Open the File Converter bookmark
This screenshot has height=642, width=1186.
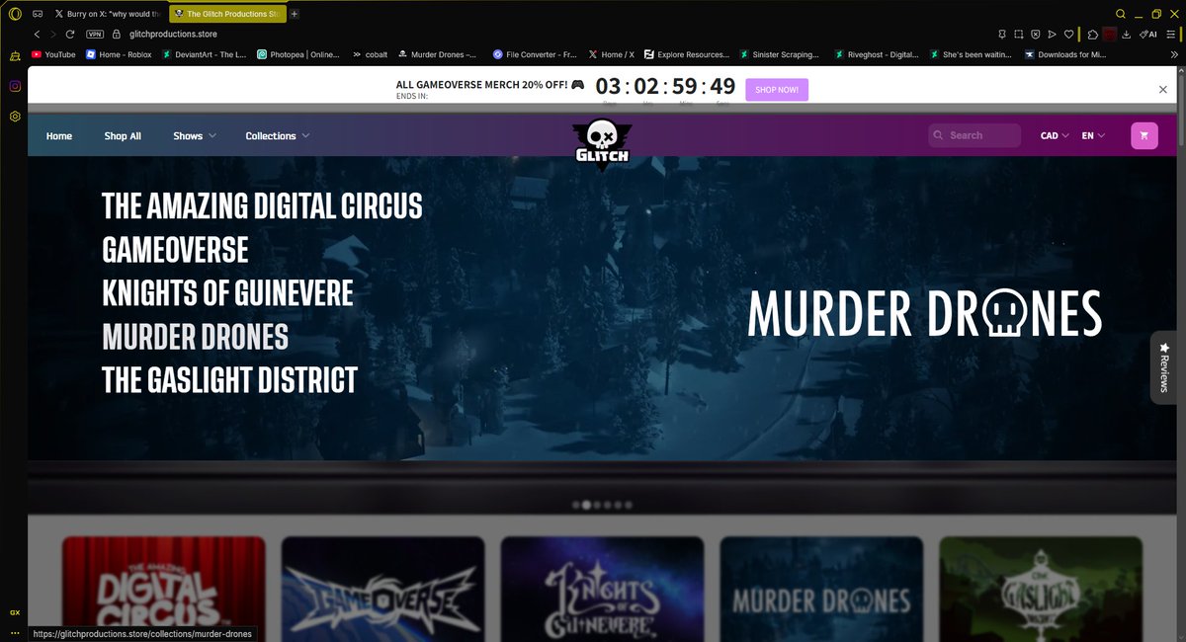point(535,54)
